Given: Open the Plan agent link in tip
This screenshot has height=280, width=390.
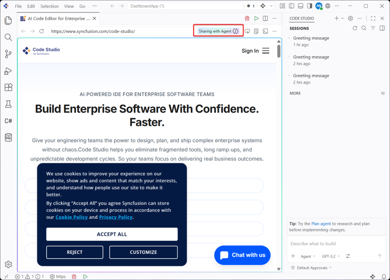Looking at the screenshot, I should tap(321, 224).
